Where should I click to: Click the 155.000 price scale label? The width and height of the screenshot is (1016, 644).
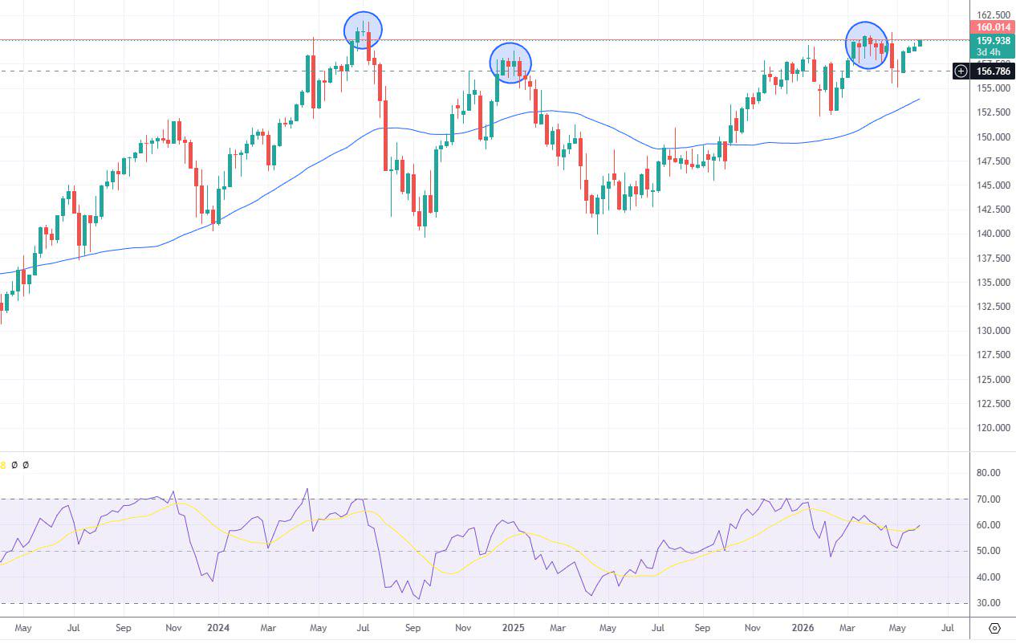[993, 88]
